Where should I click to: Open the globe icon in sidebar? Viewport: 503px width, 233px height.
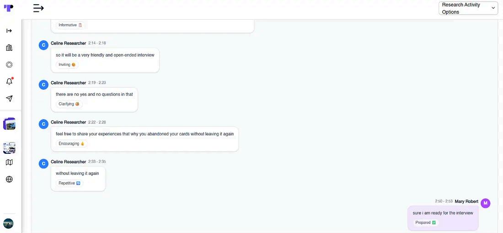tap(9, 179)
